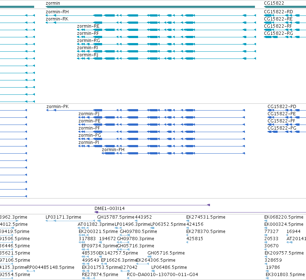Select the CG15822-PE protein label
The image size is (306, 280).
click(282, 114)
